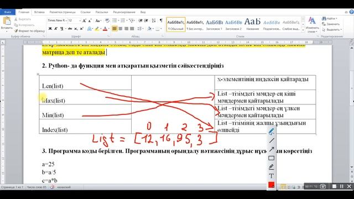Switch to Рецензирование ribbon tab

point(124,12)
